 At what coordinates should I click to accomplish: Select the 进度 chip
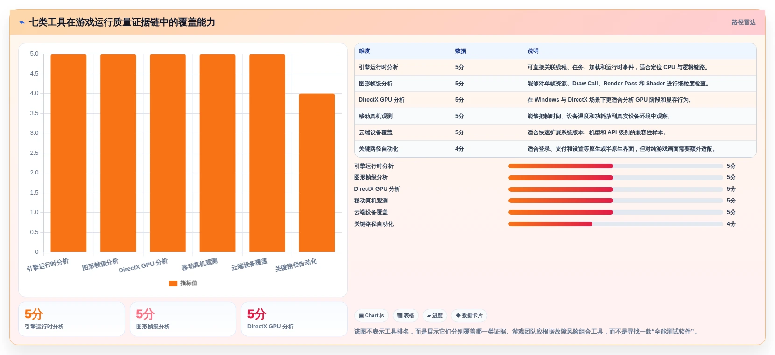coord(435,316)
